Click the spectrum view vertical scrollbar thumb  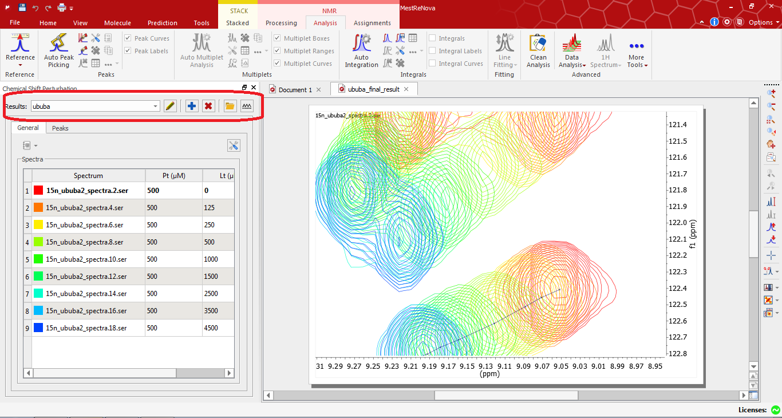[753, 234]
